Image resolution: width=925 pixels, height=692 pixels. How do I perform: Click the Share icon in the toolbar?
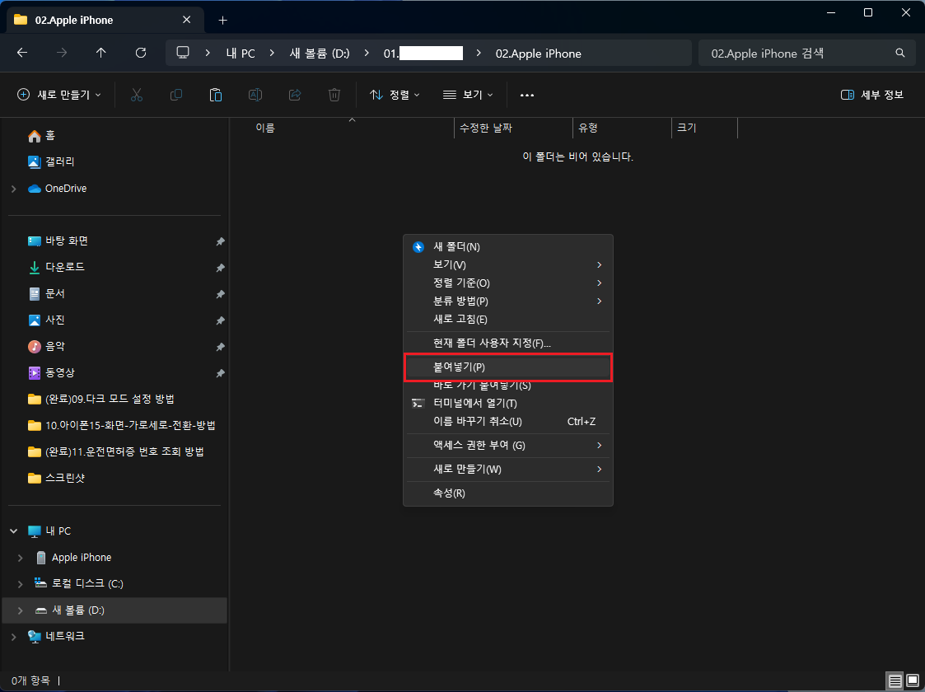click(x=294, y=95)
